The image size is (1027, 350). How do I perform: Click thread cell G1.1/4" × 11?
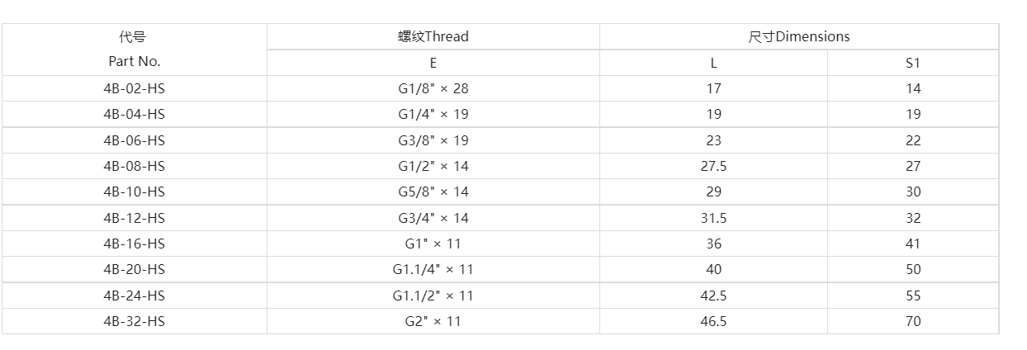pos(433,269)
